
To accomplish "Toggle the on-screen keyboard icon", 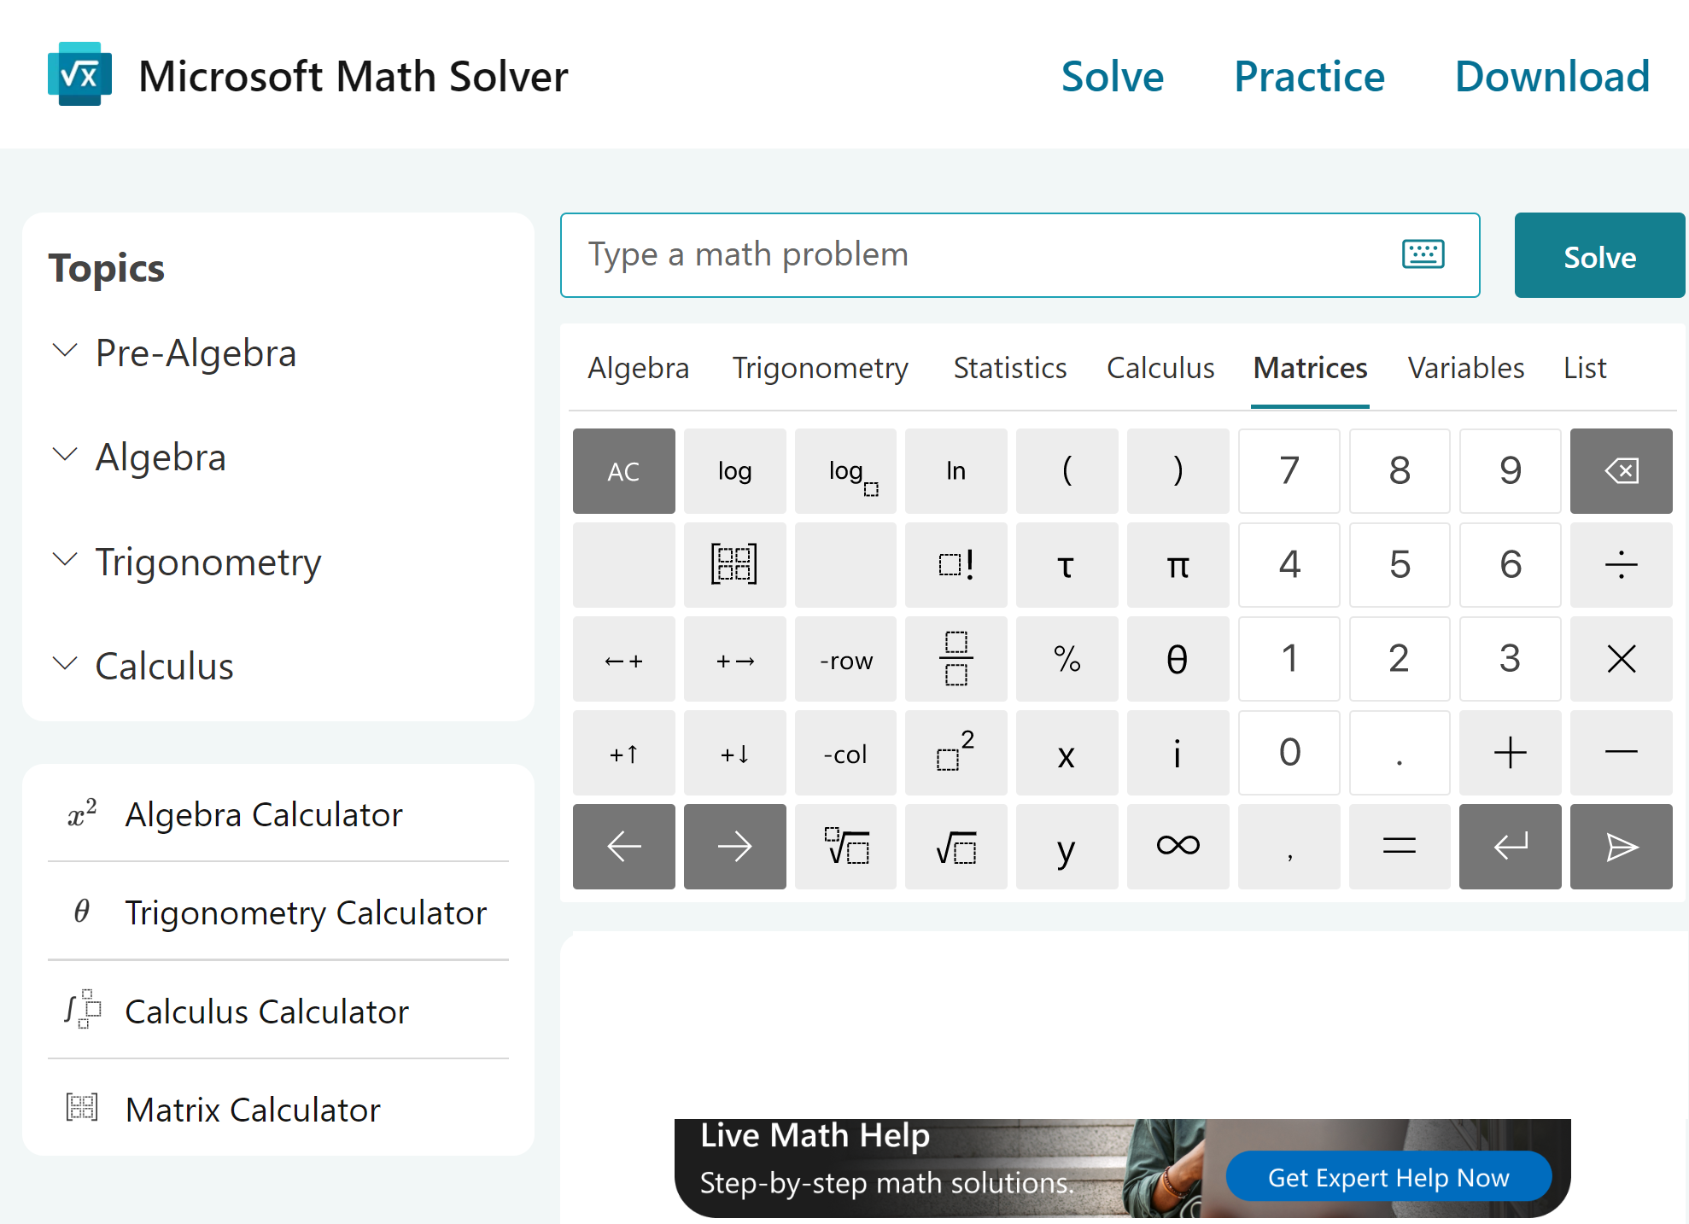I will point(1423,254).
